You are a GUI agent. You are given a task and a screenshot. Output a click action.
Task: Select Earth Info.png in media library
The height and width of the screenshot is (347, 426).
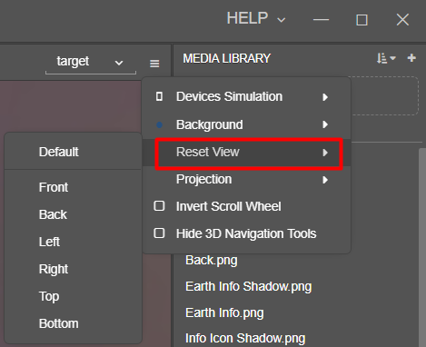pyautogui.click(x=224, y=312)
